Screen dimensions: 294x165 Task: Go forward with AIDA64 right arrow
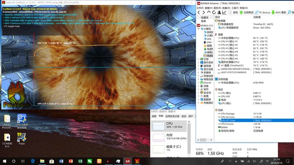point(204,12)
